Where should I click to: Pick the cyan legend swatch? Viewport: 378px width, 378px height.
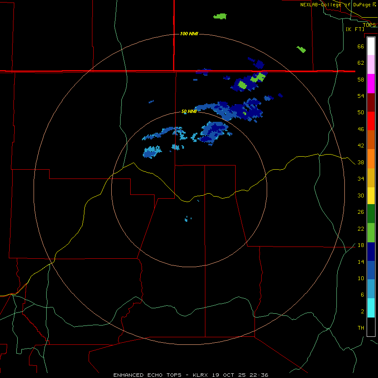click(371, 308)
